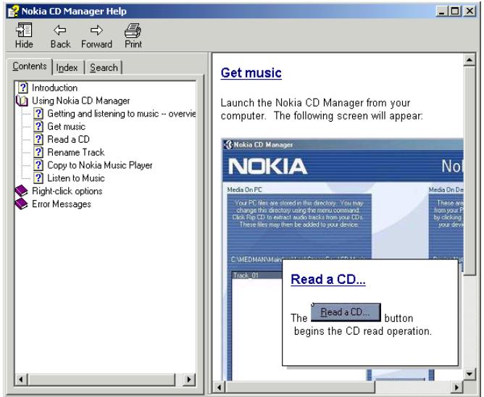484x397 pixels.
Task: Switch to the Index tab
Action: (x=67, y=67)
